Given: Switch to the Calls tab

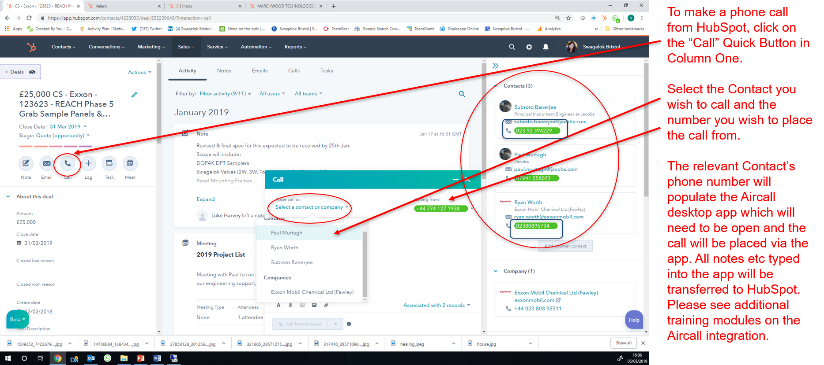Looking at the screenshot, I should (294, 70).
